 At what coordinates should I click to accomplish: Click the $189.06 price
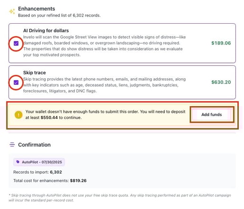(x=221, y=43)
